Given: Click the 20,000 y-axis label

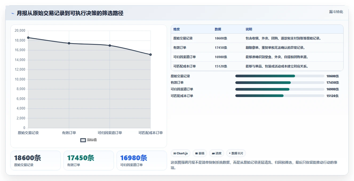Looking at the screenshot, I should coord(20,31).
